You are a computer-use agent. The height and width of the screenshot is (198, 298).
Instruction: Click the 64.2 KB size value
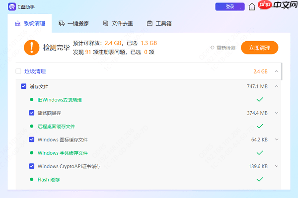click(x=259, y=139)
